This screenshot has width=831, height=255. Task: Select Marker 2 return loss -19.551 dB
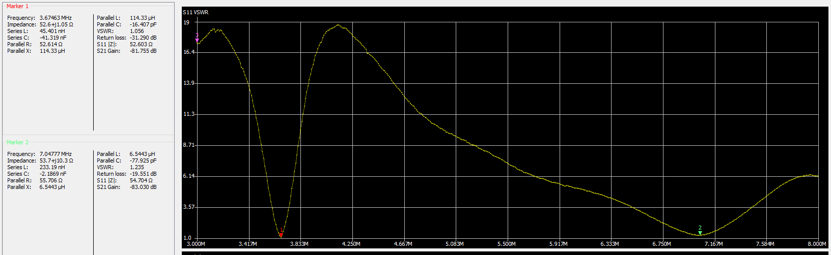143,174
